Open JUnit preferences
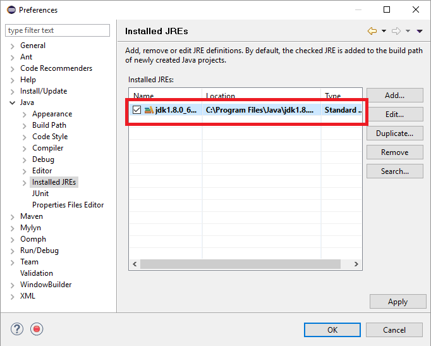The image size is (431, 346). coord(40,194)
